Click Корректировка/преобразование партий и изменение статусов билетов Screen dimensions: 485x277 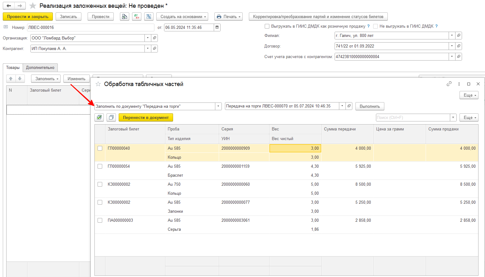318,17
